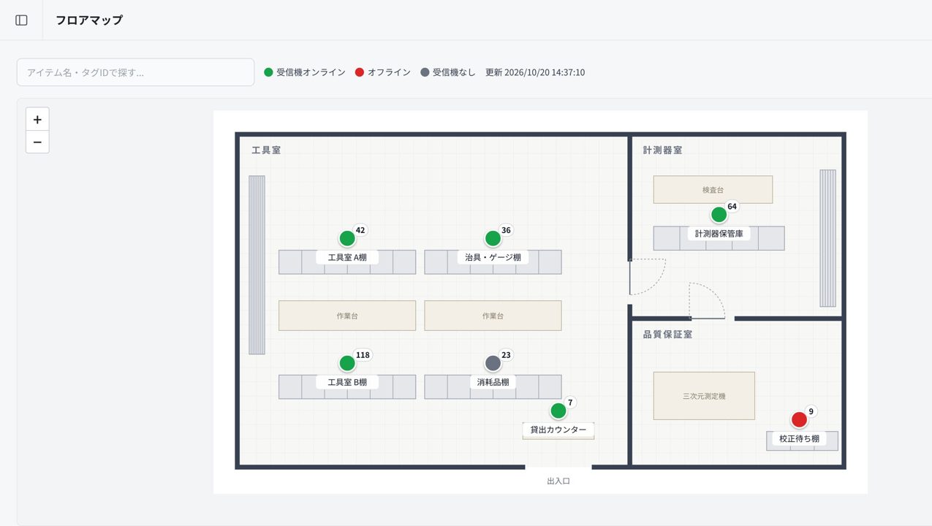
Task: Click the count badge 42
Action: (360, 230)
